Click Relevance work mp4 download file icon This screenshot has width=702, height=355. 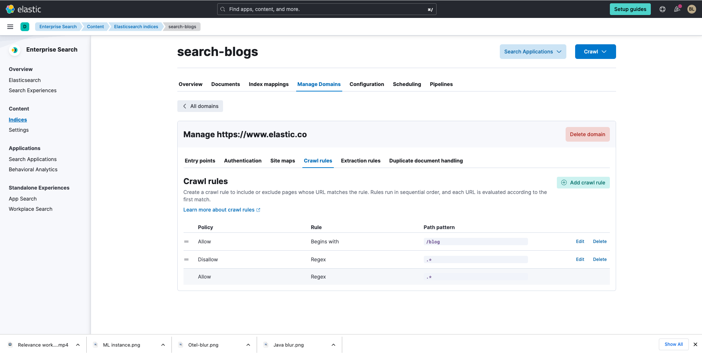click(x=10, y=345)
